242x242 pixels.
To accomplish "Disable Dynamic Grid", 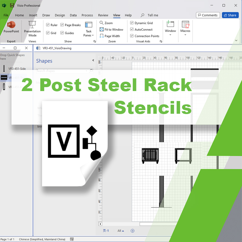I will 132,23.
